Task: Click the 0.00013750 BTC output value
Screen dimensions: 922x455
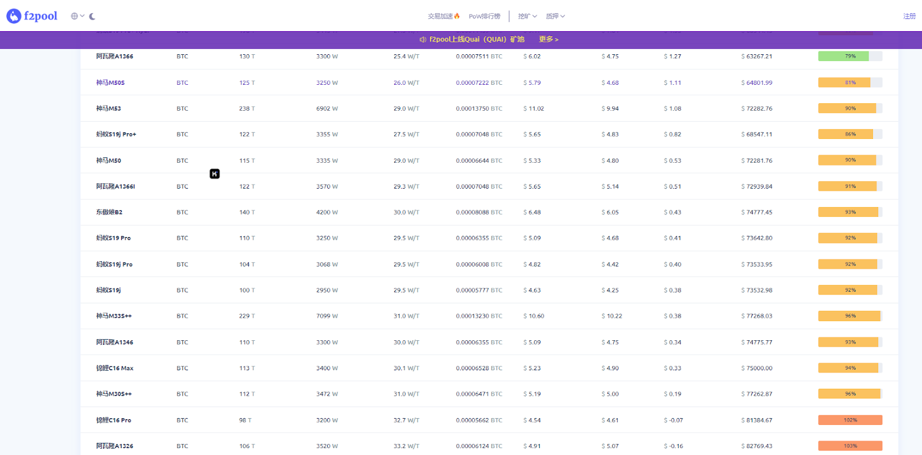Action: click(x=479, y=108)
